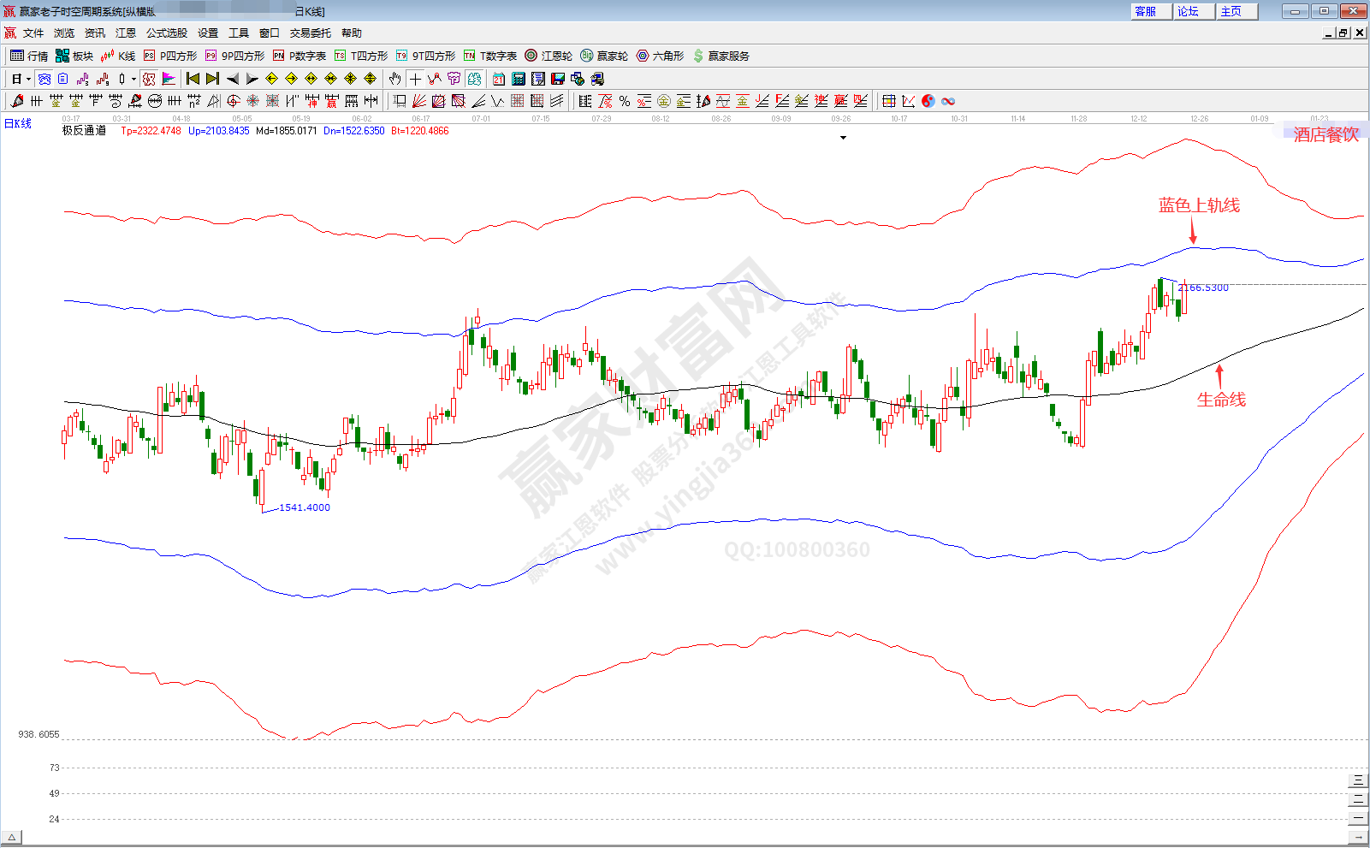This screenshot has width=1370, height=848.
Task: Open the K线 chart view
Action: tap(118, 56)
